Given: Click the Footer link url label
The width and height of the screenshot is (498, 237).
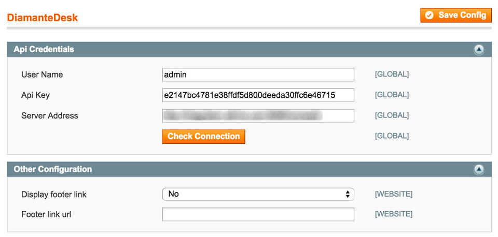Looking at the screenshot, I should (46, 214).
